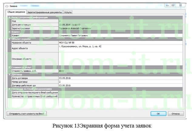Click the Дата отправки последнего Email сообщения value
The width and height of the screenshot is (192, 132).
tap(120, 93)
